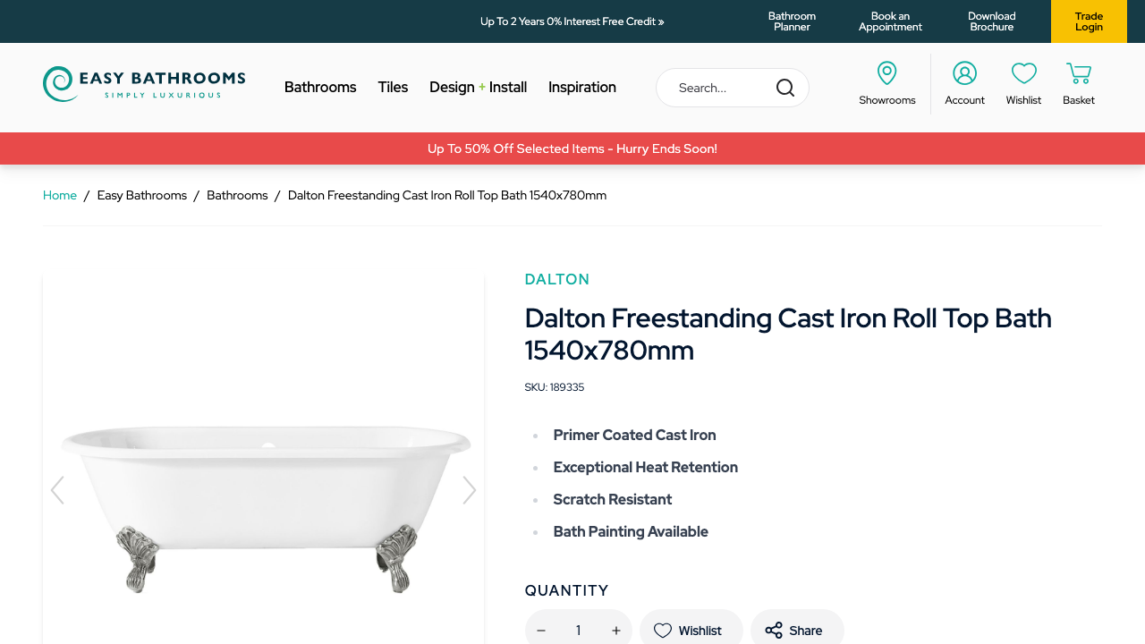1145x644 pixels.
Task: Open the Tiles menu
Action: [x=393, y=87]
